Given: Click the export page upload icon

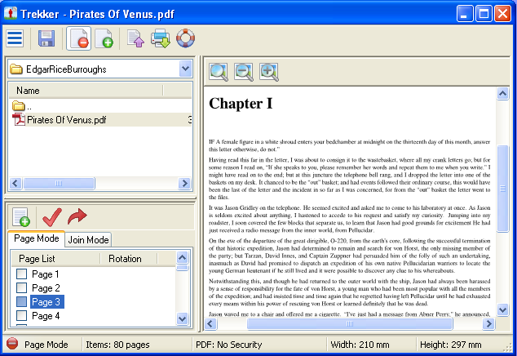Looking at the screenshot, I should (135, 38).
